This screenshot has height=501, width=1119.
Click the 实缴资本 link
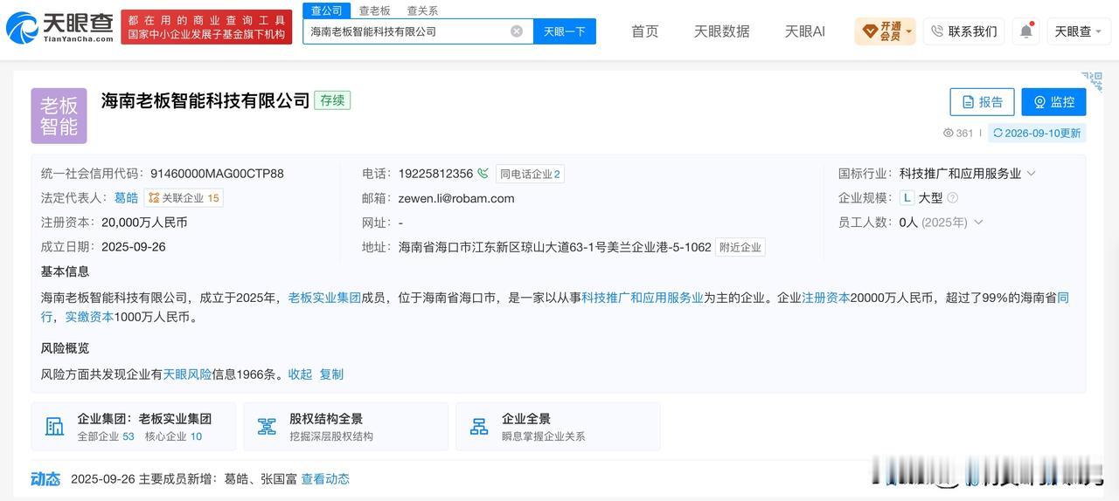pos(89,317)
